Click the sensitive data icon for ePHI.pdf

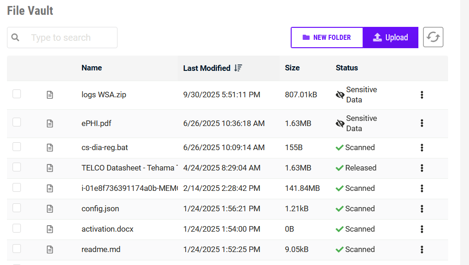pyautogui.click(x=340, y=124)
